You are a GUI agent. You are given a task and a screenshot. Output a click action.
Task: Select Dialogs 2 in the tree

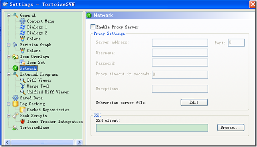point(37,33)
